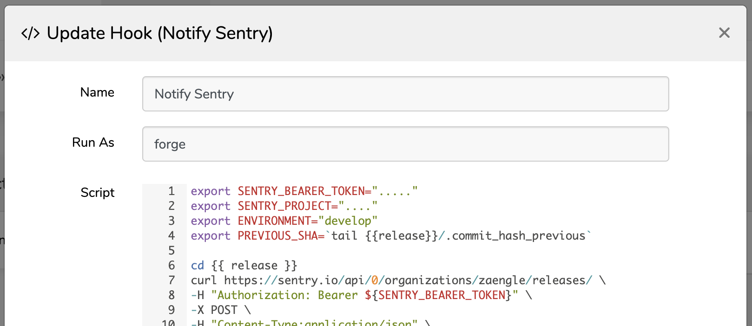The height and width of the screenshot is (326, 752).
Task: Click line number 5 in the gutter
Action: [x=172, y=250]
